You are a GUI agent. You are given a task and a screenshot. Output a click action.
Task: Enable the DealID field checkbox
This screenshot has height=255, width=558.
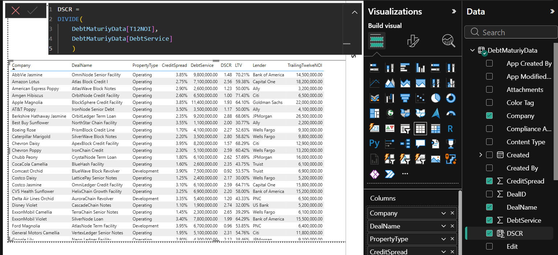[489, 194]
